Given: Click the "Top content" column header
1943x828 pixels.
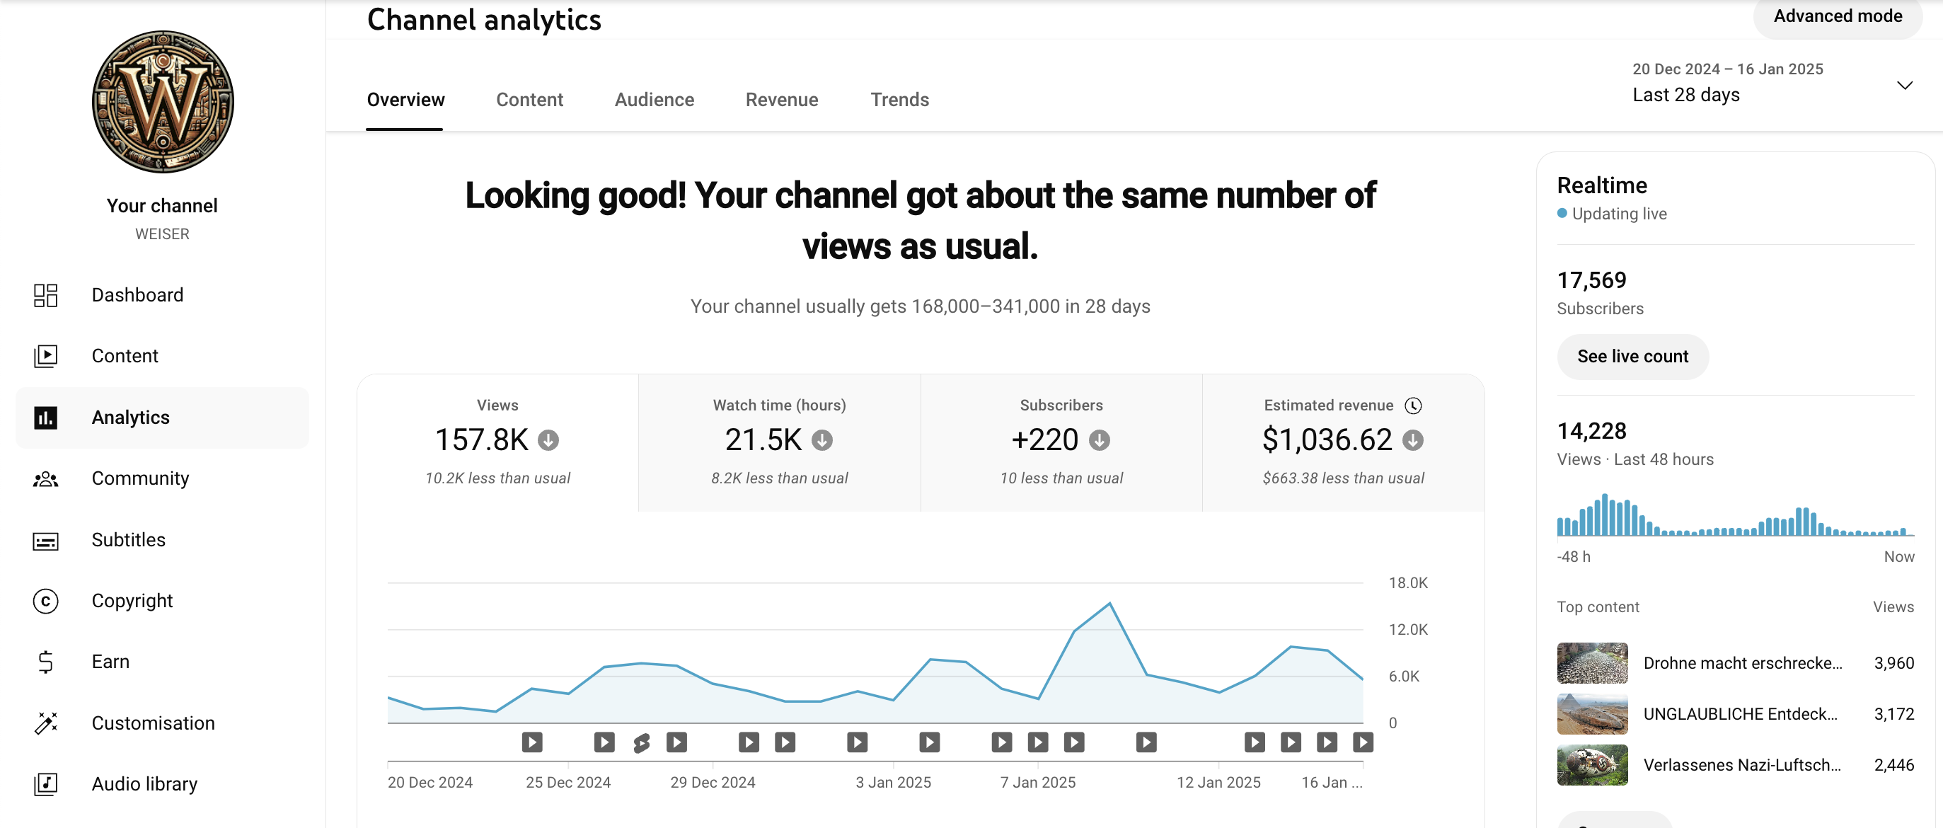Looking at the screenshot, I should (x=1598, y=607).
